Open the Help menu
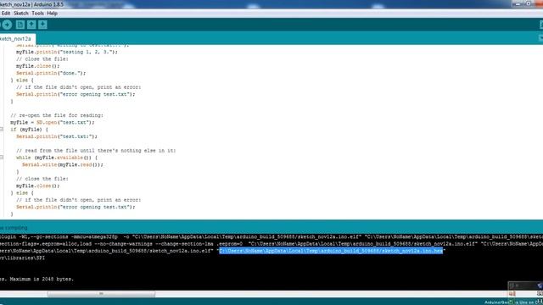Viewport: 543px width, 305px height. coord(52,14)
